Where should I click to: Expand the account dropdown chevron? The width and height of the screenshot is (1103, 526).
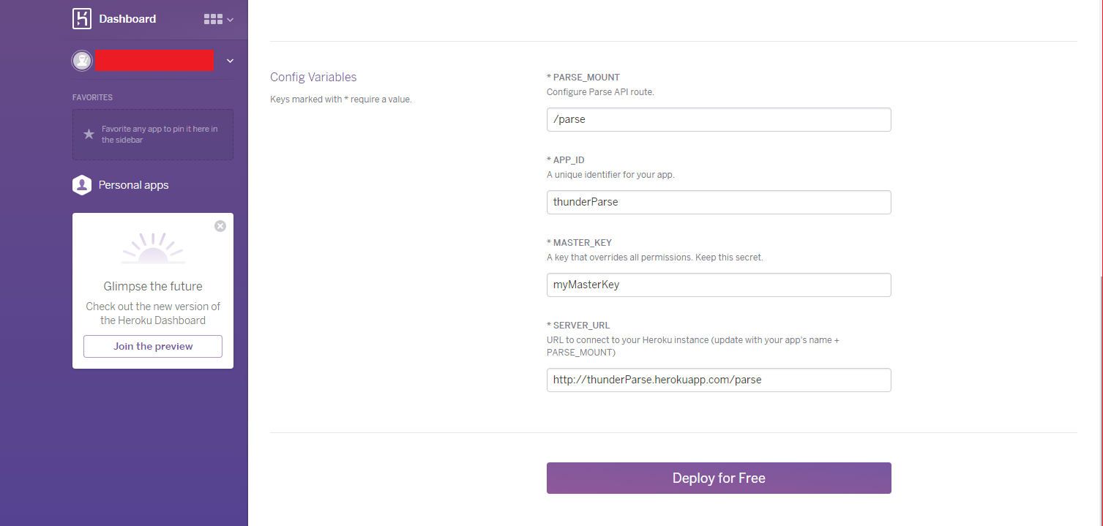click(x=230, y=61)
